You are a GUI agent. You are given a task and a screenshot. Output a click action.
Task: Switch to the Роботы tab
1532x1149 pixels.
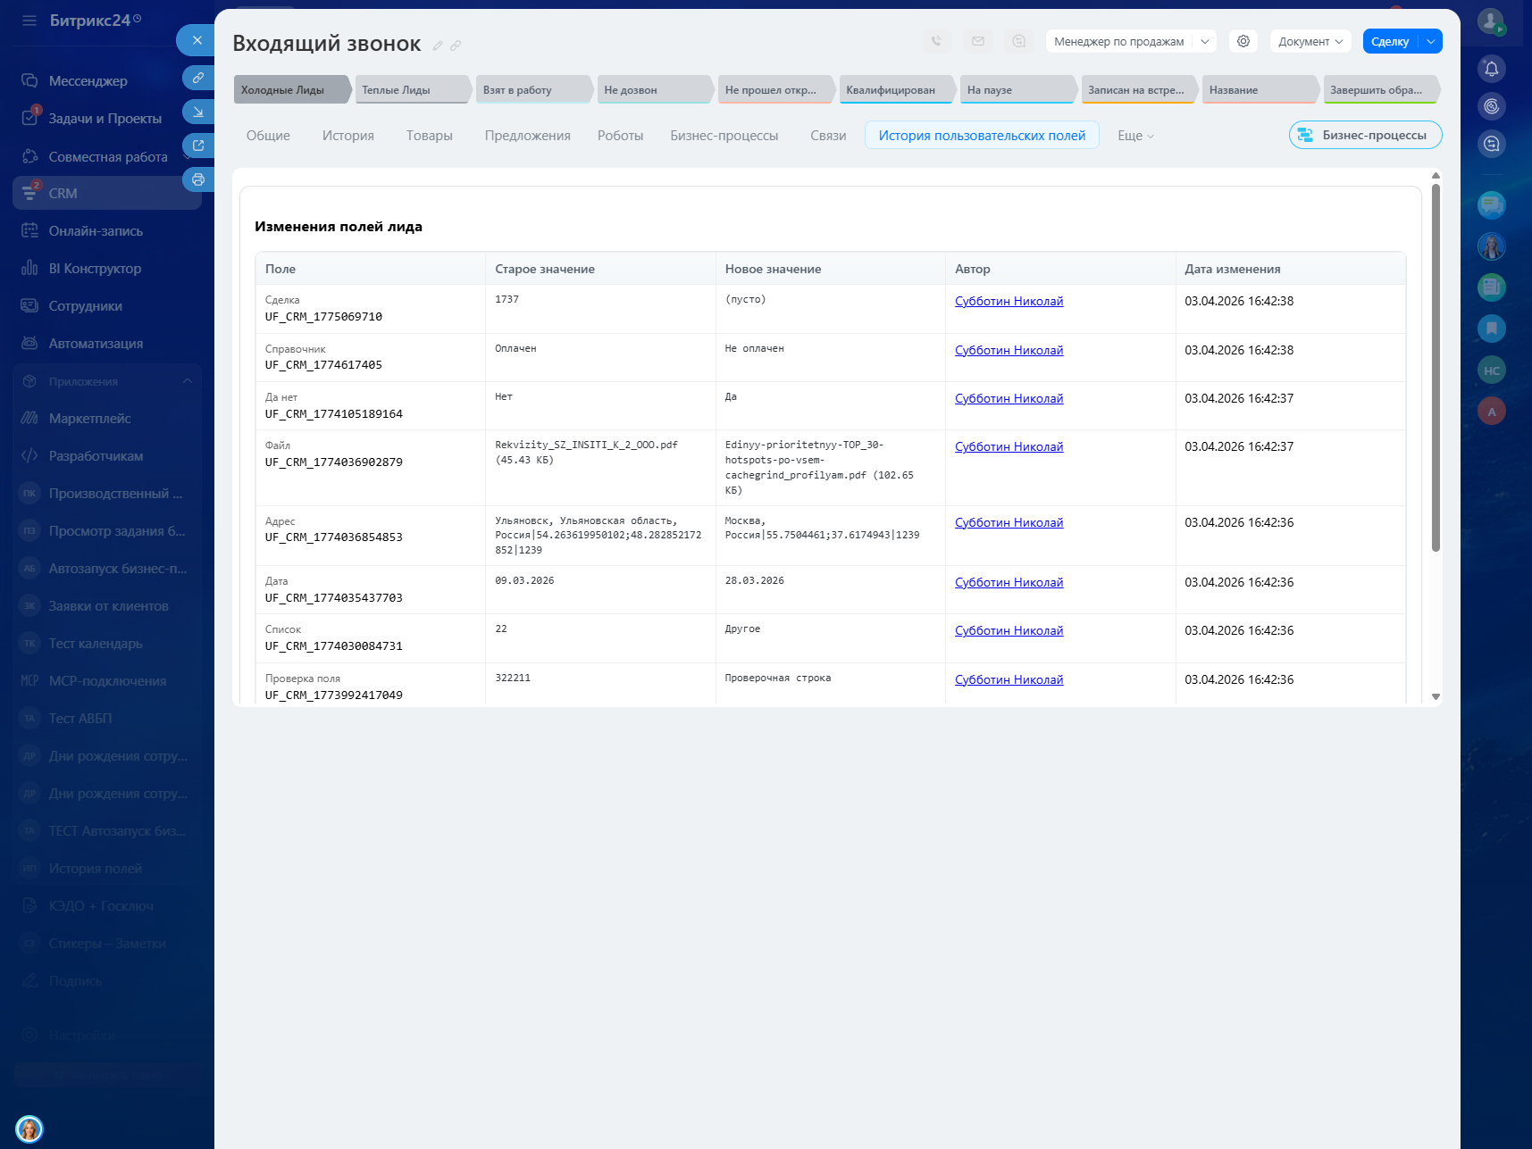tap(620, 136)
